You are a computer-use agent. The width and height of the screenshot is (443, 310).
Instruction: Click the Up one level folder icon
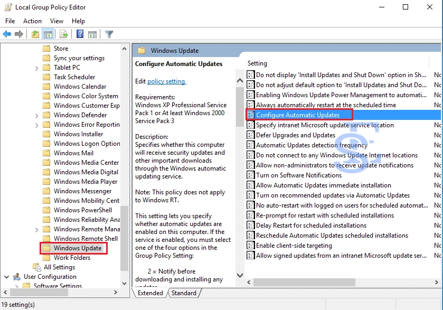(35, 34)
